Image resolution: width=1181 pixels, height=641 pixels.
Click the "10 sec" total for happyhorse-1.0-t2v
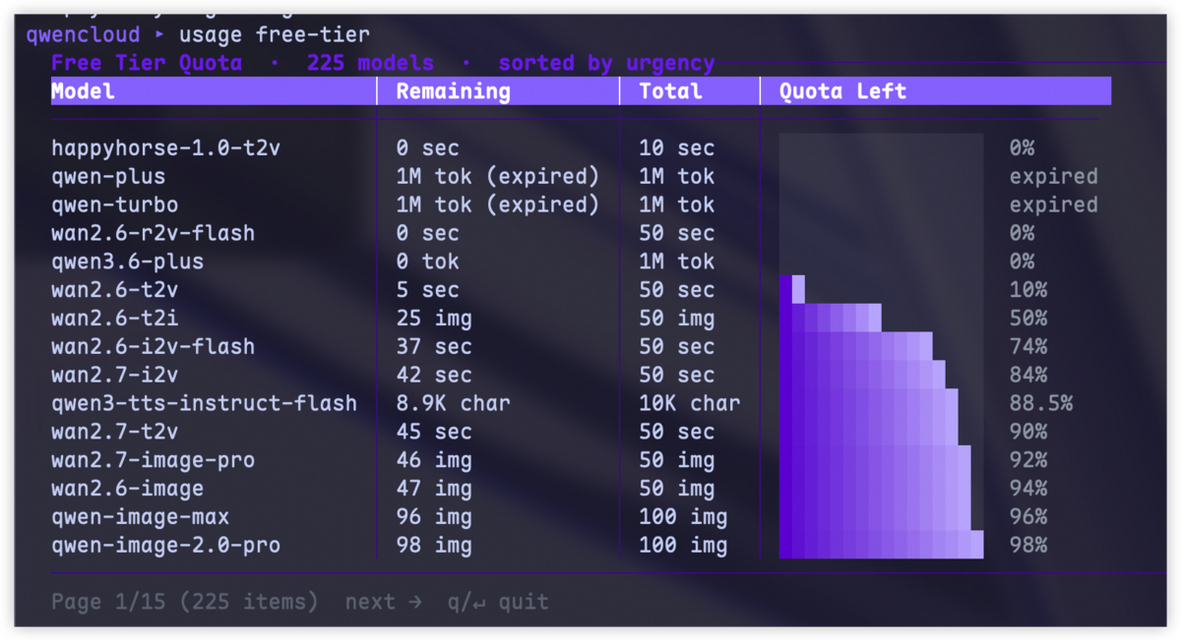click(x=677, y=148)
